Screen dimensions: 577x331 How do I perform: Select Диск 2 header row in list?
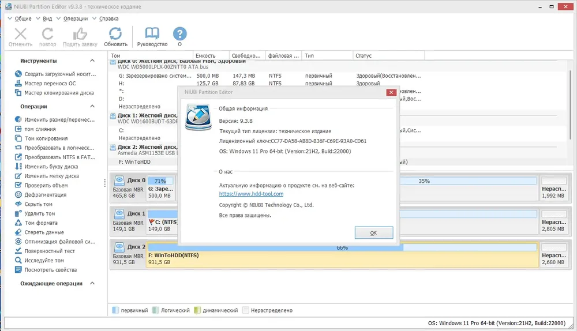tap(144, 150)
